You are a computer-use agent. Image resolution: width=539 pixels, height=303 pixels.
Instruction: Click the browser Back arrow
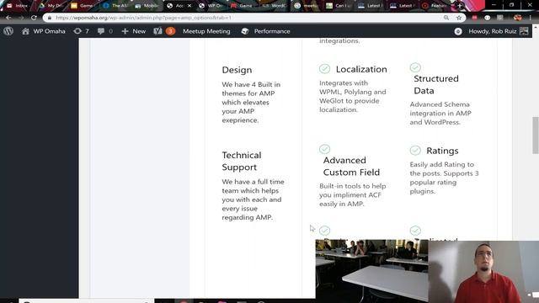pos(8,18)
